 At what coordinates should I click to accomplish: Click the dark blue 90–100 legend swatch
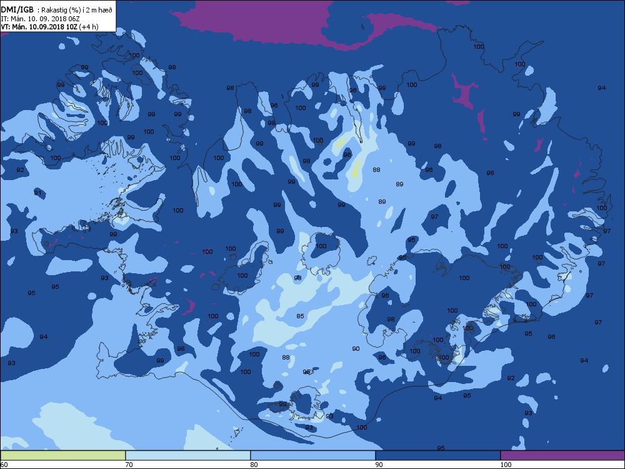coord(437,455)
